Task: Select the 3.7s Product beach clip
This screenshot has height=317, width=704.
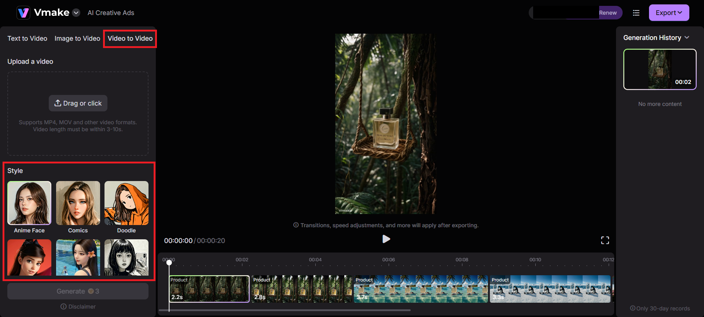Action: coord(421,289)
